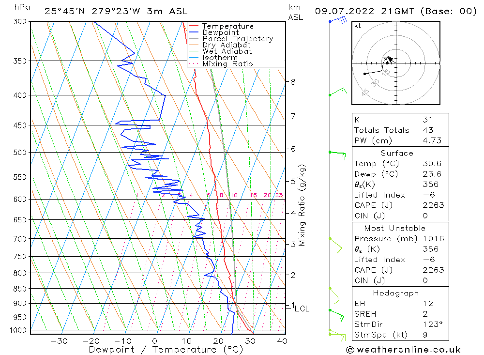Click the blue wind barb at 300 hPa
The image size is (484, 355).
(x=339, y=20)
